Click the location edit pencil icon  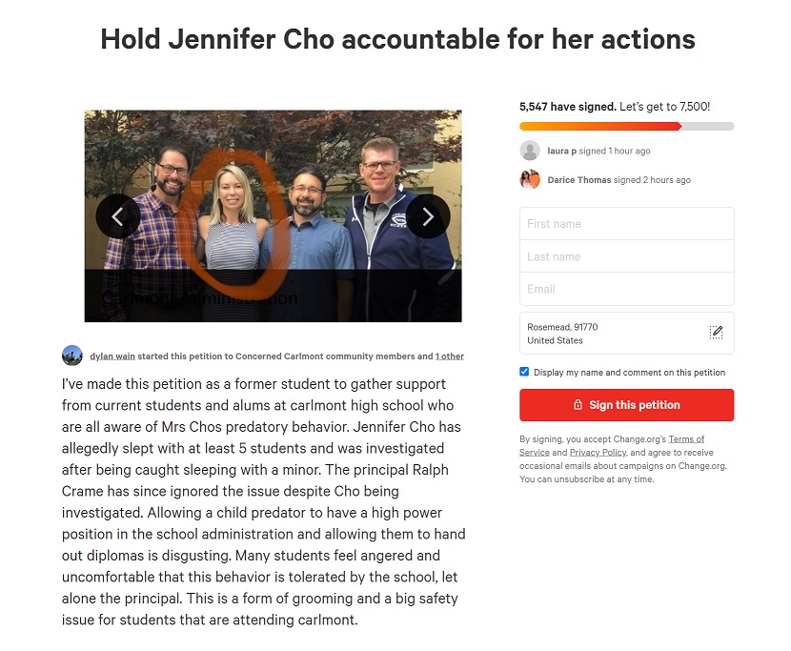(716, 333)
